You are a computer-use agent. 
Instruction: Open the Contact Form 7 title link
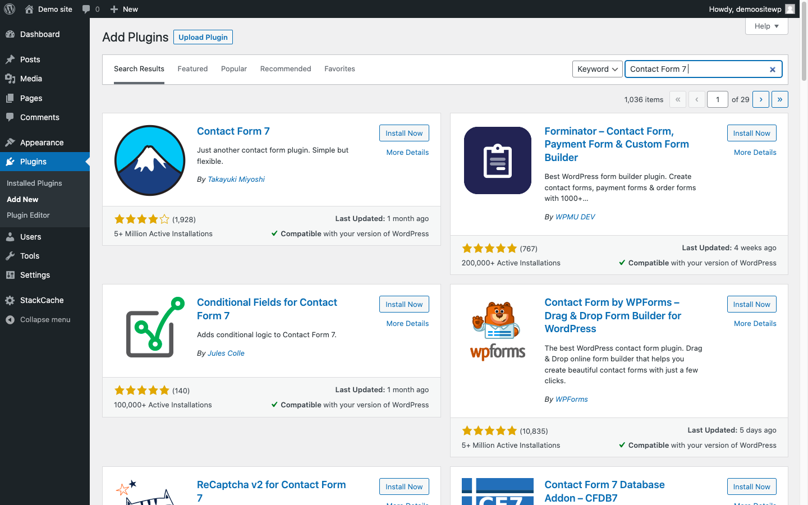click(233, 131)
